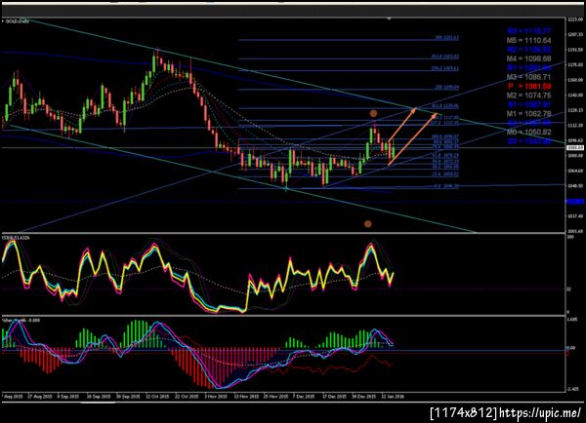The height and width of the screenshot is (423, 586).
Task: Click the 22 Oct 2015 date label
Action: 187,397
